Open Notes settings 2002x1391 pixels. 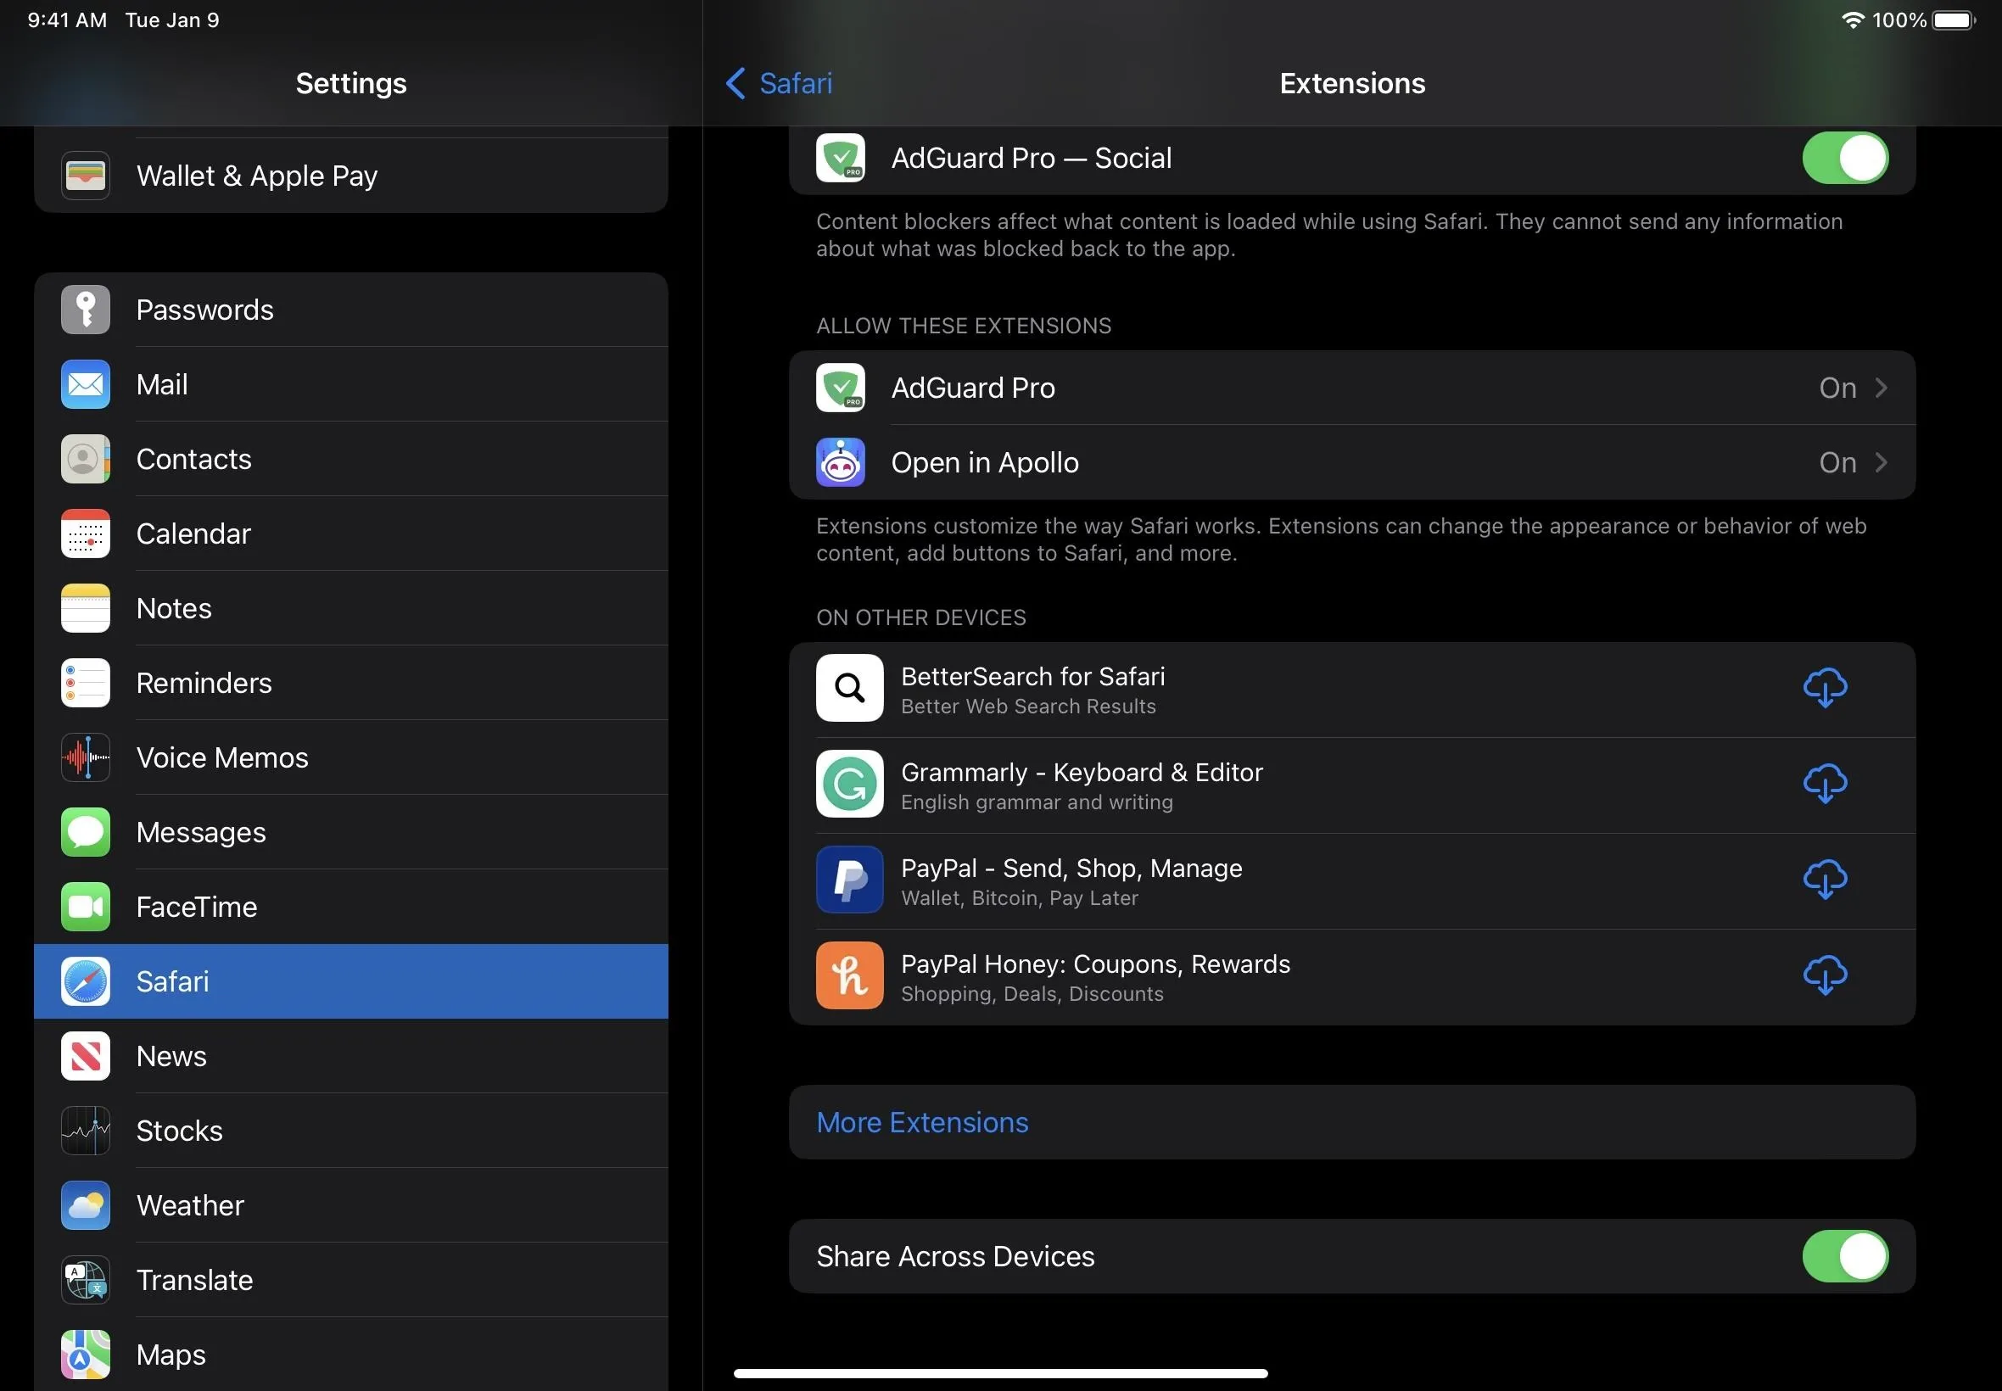tap(351, 608)
